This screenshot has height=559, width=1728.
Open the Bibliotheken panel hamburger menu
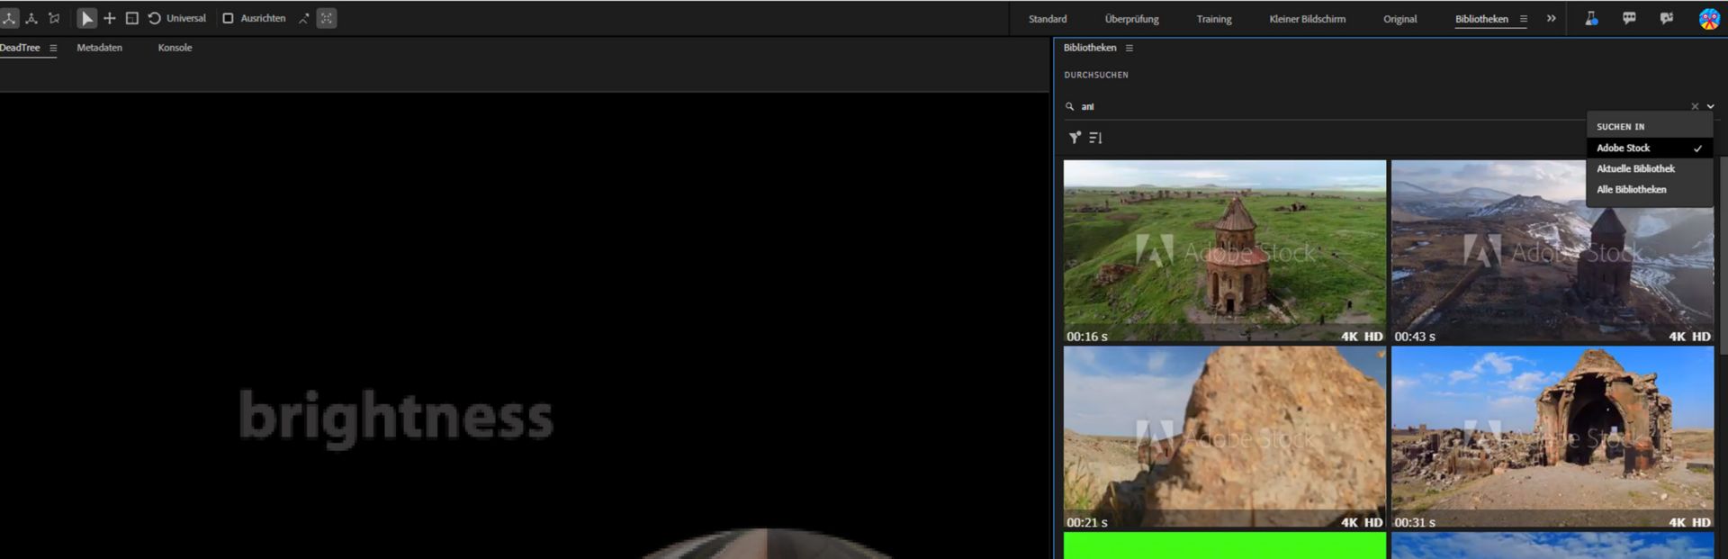coord(1129,48)
